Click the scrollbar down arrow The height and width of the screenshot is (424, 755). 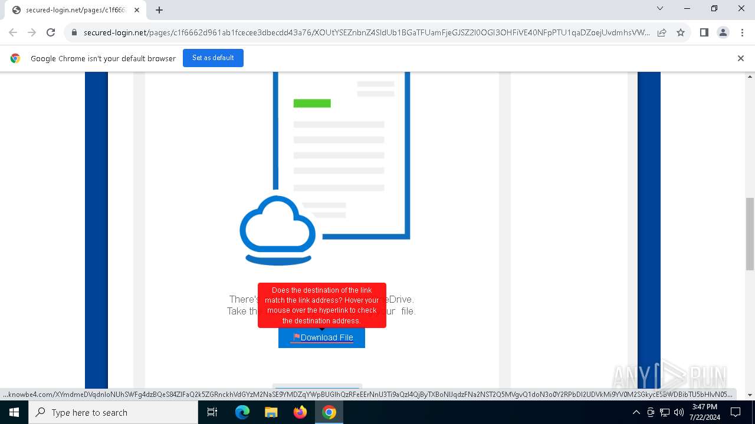pos(750,395)
